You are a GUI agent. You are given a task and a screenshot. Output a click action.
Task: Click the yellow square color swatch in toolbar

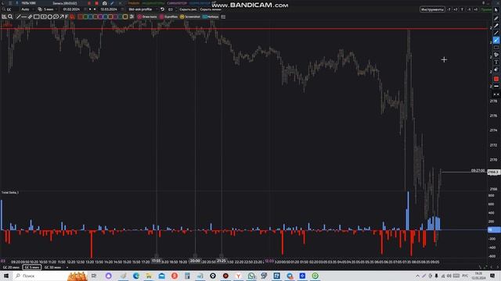pos(125,16)
